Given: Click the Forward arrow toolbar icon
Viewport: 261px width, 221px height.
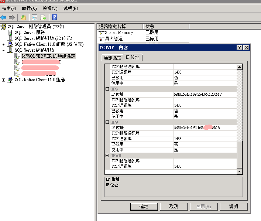Looking at the screenshot, I should pos(12,17).
